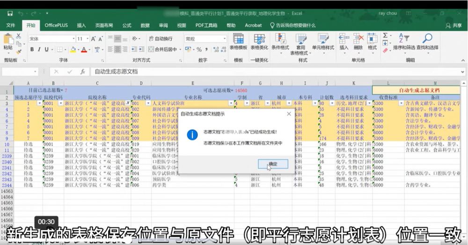Viewport: 468px width, 245px height.
Task: Open the font size dropdown
Action: tap(87, 39)
